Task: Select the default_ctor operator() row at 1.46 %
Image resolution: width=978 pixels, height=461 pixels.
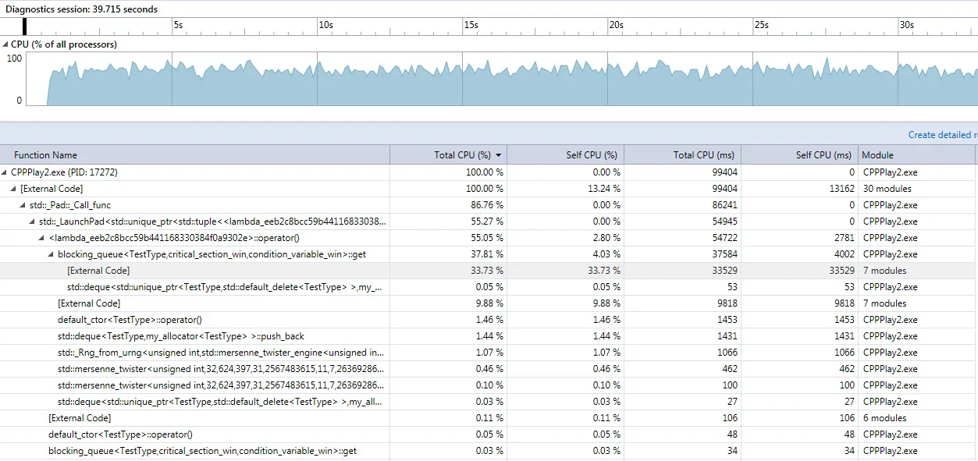Action: click(x=489, y=319)
